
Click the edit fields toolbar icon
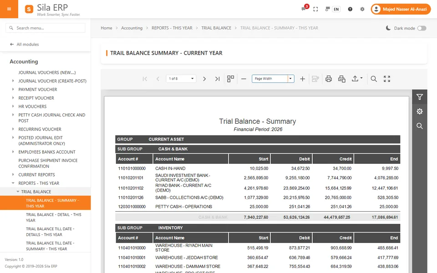pos(315,79)
